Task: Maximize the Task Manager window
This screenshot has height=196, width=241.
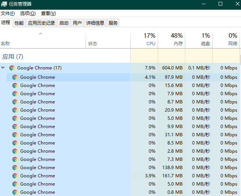Action: pos(220,4)
